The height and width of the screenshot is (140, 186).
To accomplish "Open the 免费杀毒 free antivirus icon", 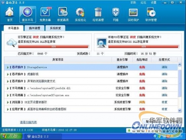I will [x=45, y=14].
